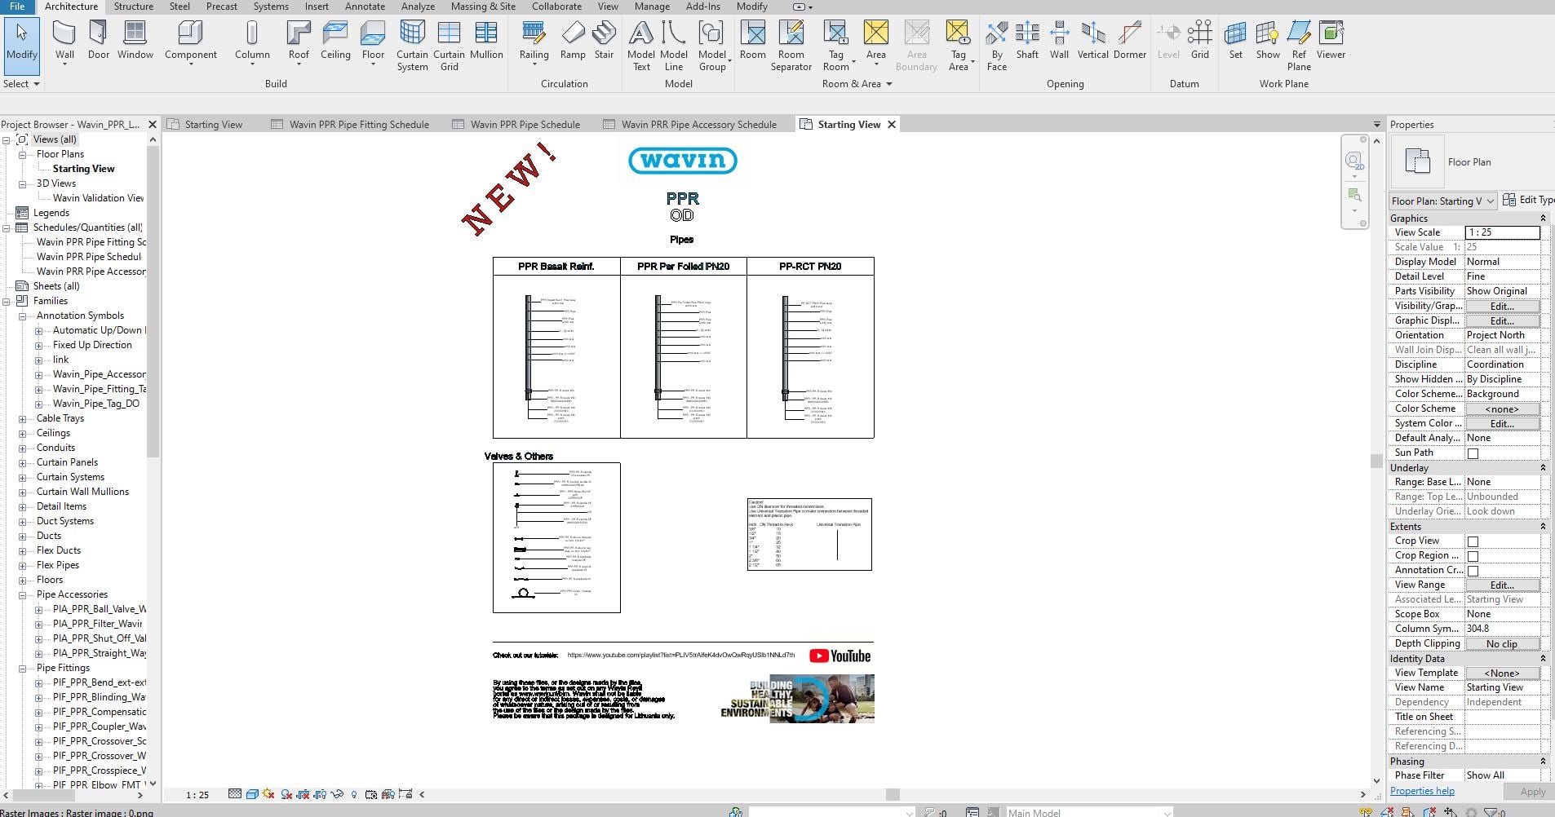
Task: Expand the Room & Area panel dropdown
Action: pyautogui.click(x=857, y=84)
